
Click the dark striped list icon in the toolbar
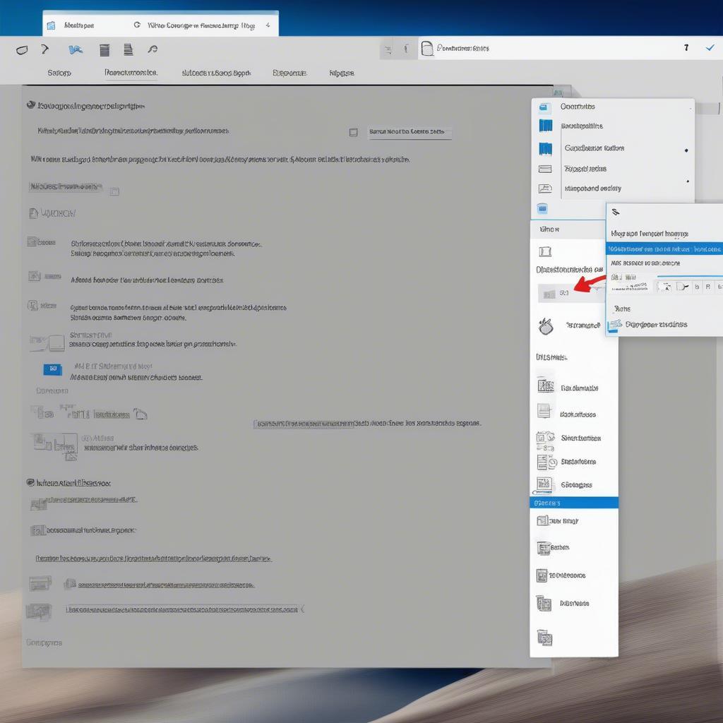[104, 50]
